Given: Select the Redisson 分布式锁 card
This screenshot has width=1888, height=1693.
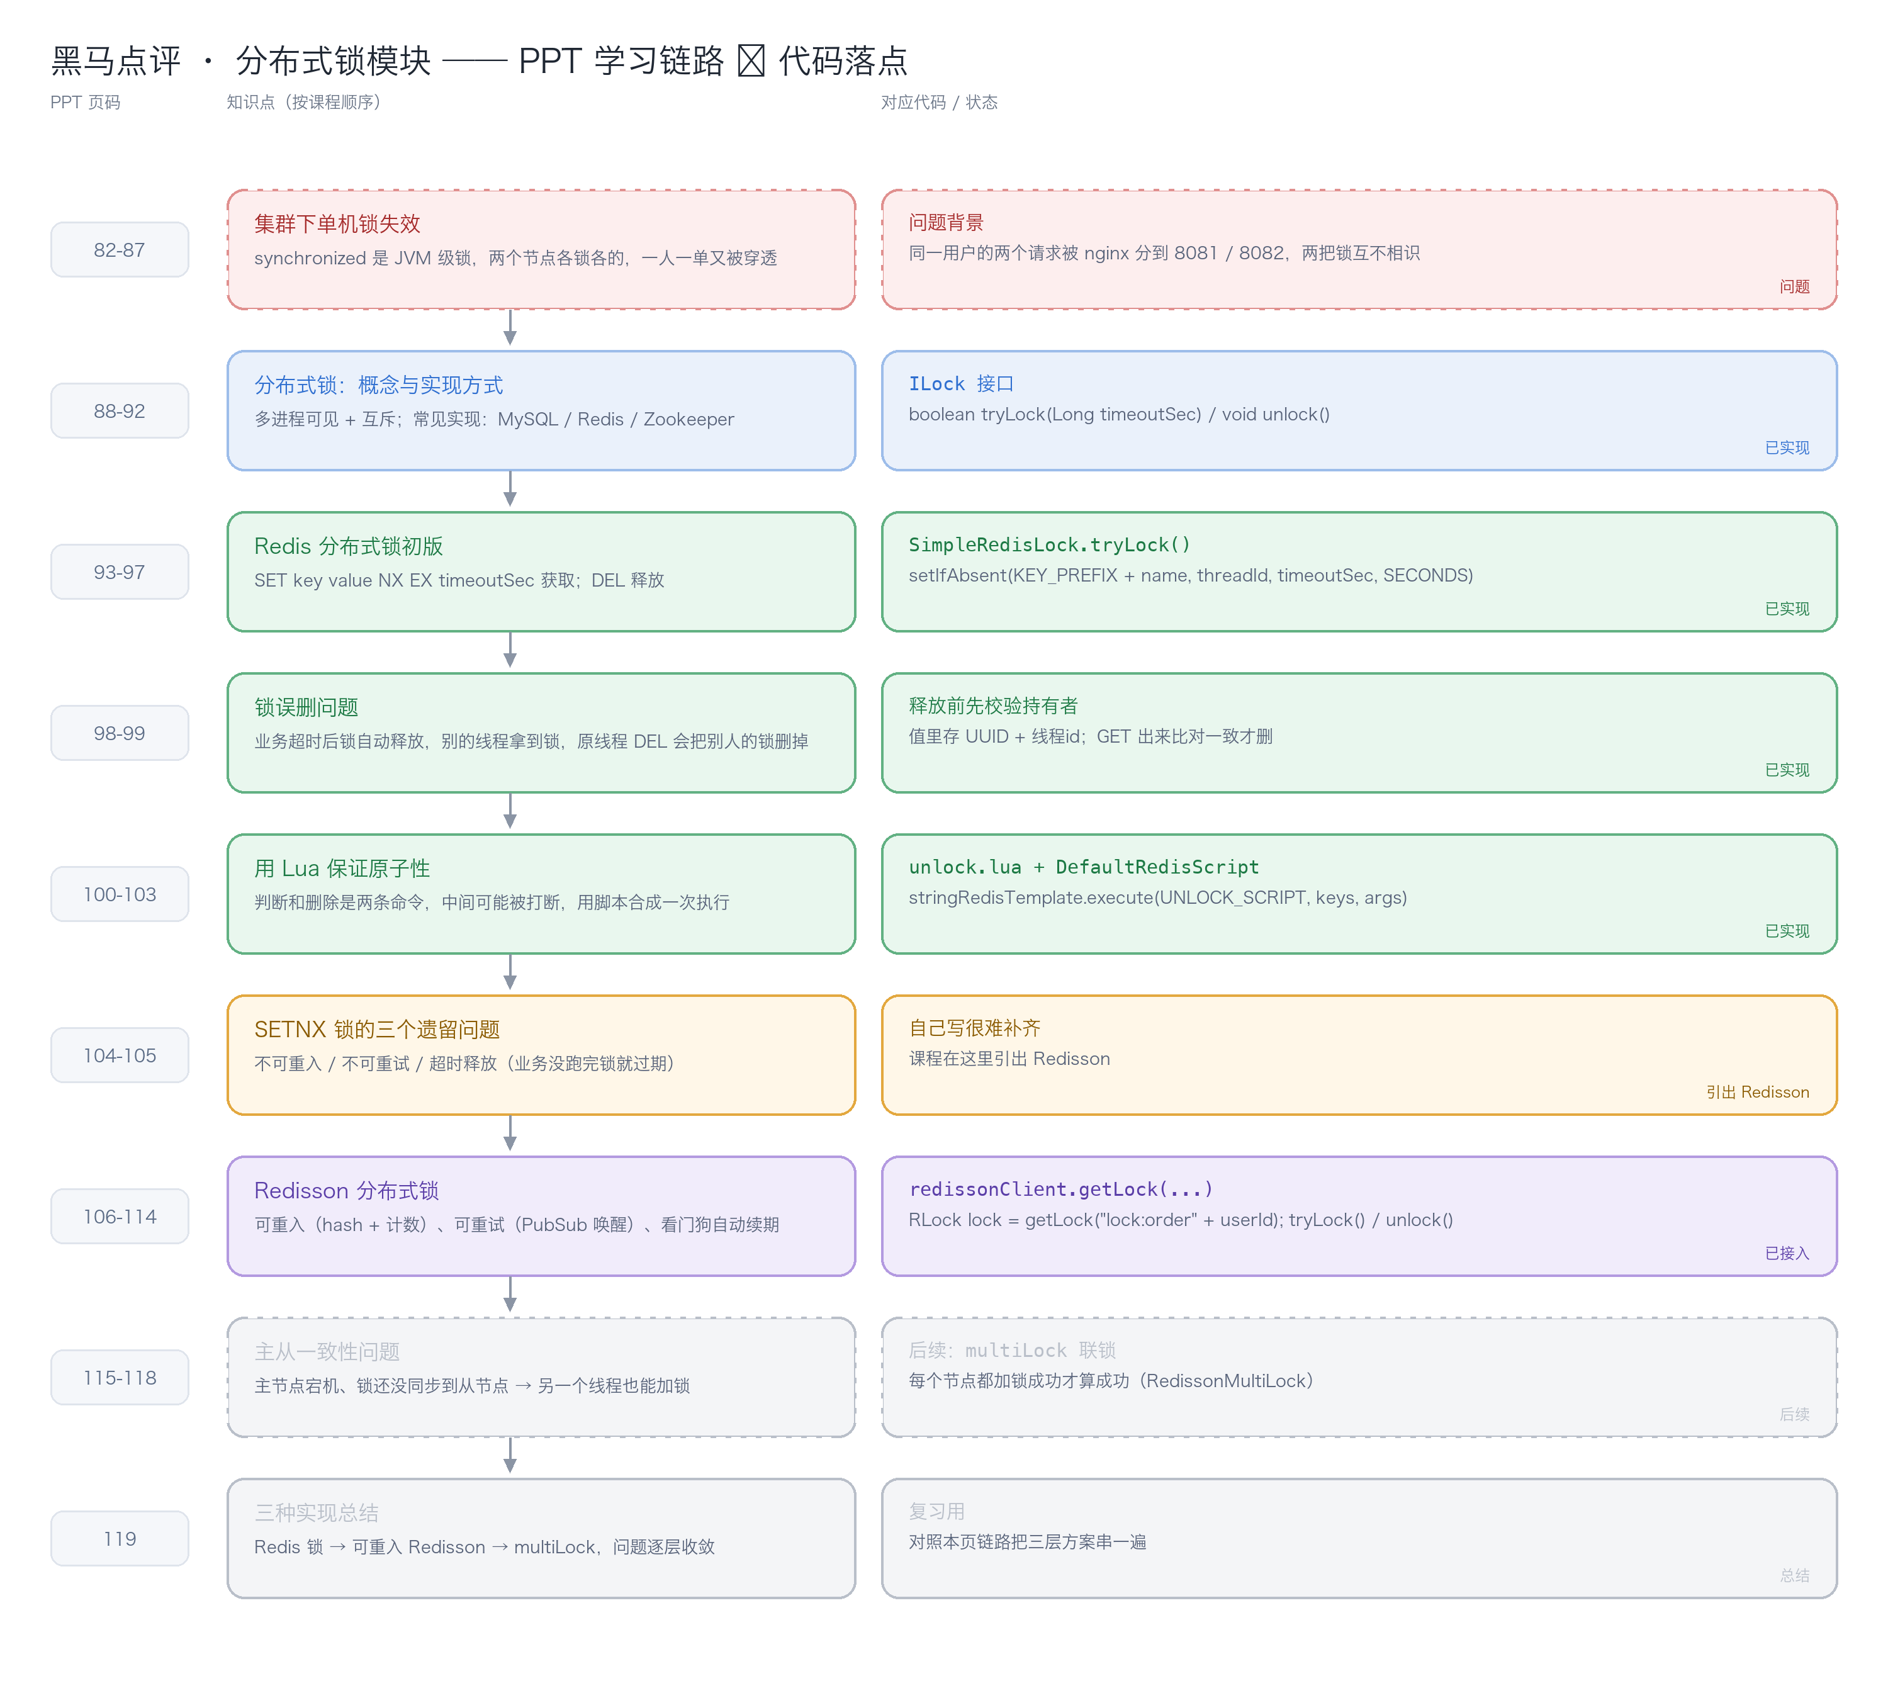Looking at the screenshot, I should 541,1215.
